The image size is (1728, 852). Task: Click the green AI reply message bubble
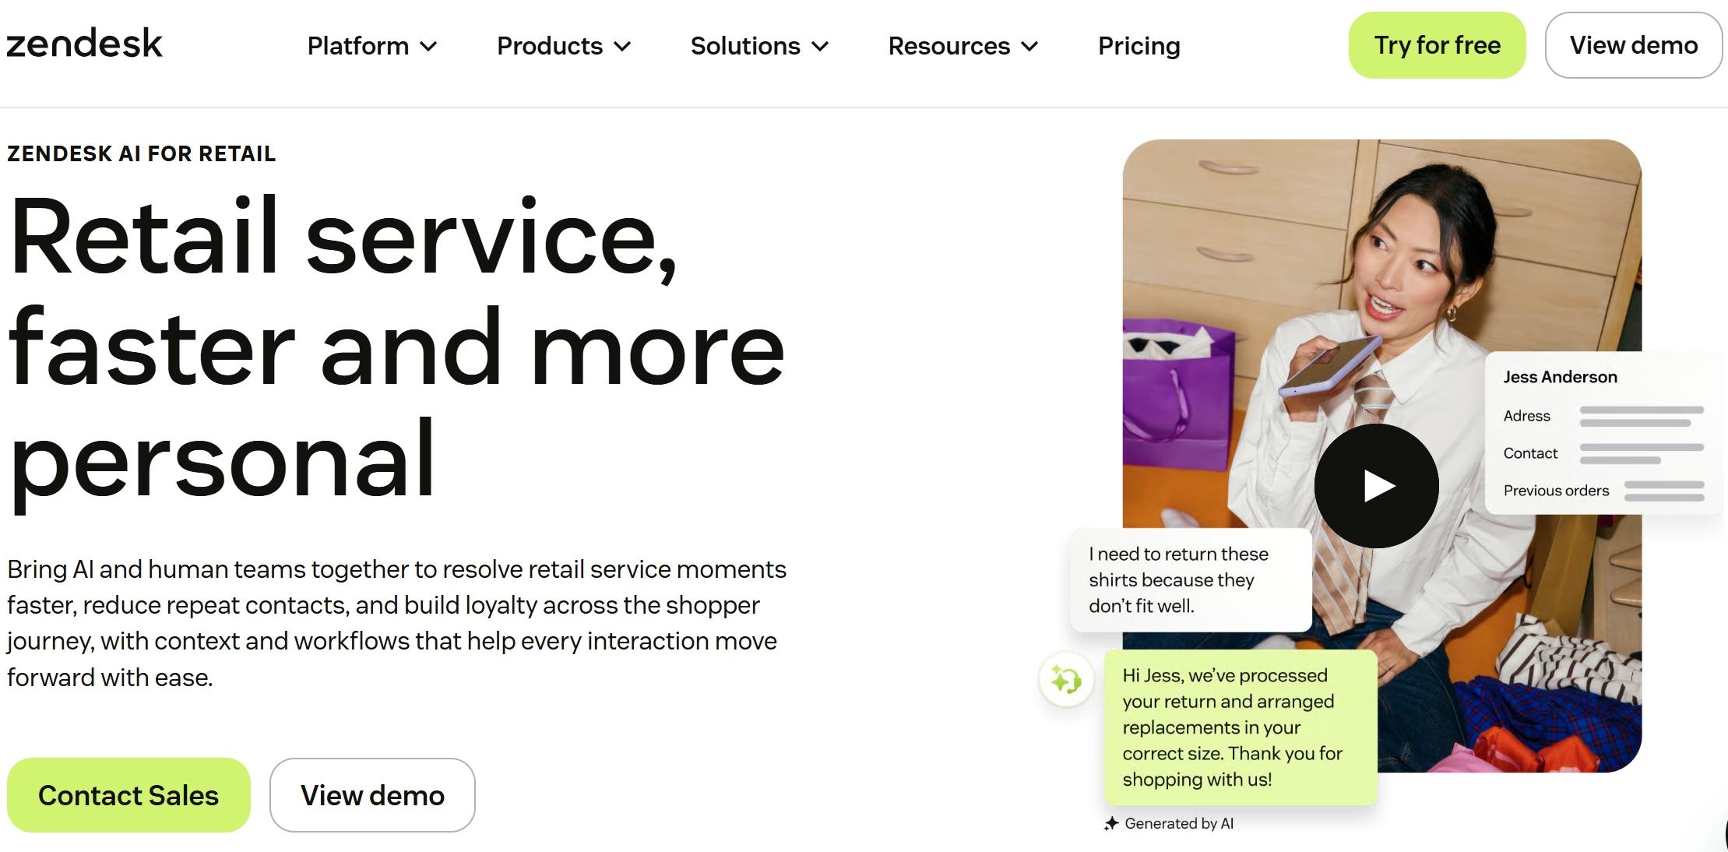[1240, 727]
